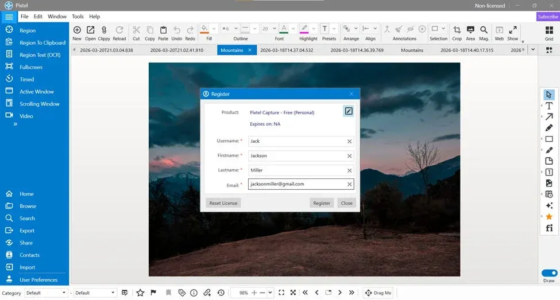Click the info icon in bottom bar
This screenshot has height=300, width=560.
pyautogui.click(x=194, y=293)
